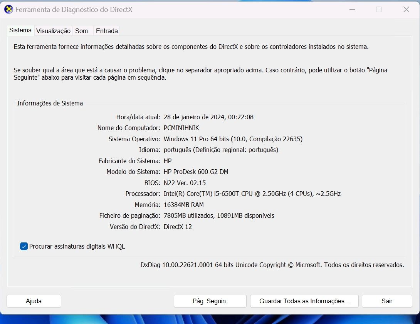Screen dimensions: 420x324
Task: Click the BIOS label
Action: [x=153, y=183]
